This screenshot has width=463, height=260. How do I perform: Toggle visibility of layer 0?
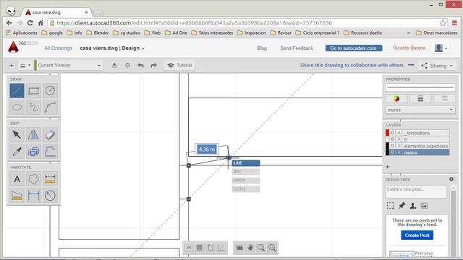pyautogui.click(x=392, y=139)
